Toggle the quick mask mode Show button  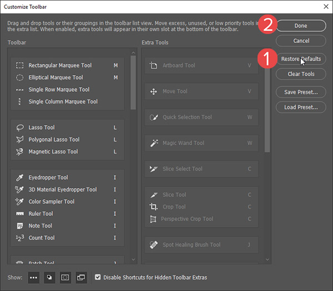pyautogui.click(x=65, y=277)
